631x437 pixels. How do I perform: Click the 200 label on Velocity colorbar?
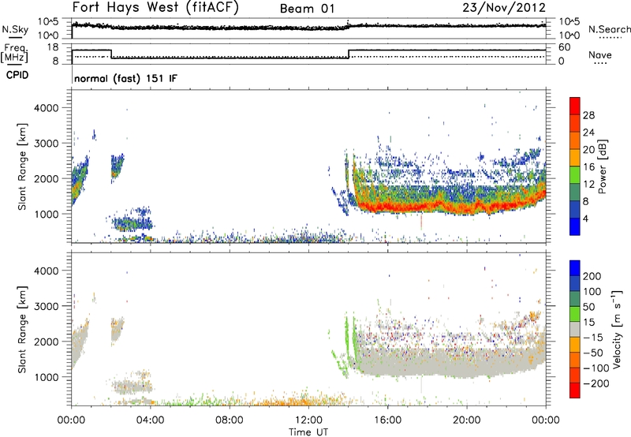[592, 276]
